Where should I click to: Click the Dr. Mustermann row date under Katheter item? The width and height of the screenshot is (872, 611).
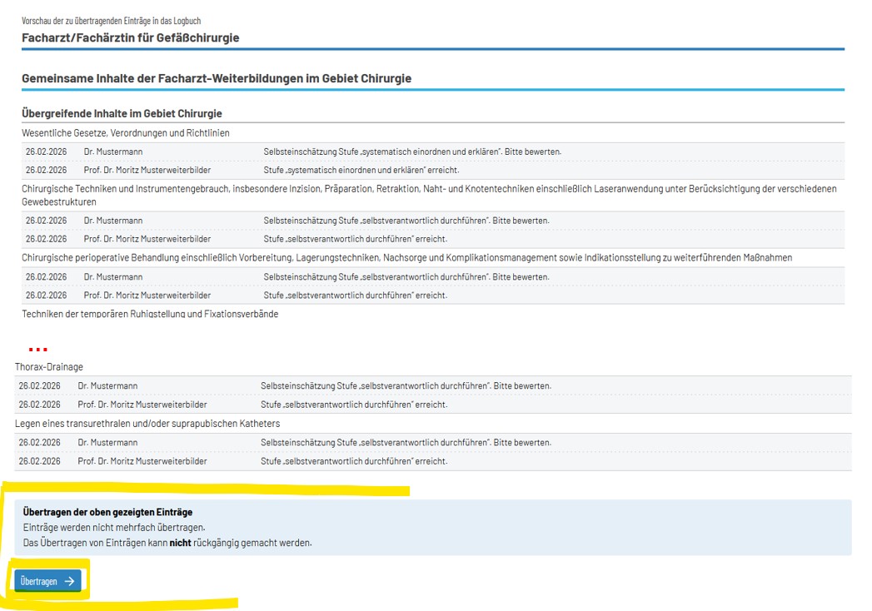point(39,443)
